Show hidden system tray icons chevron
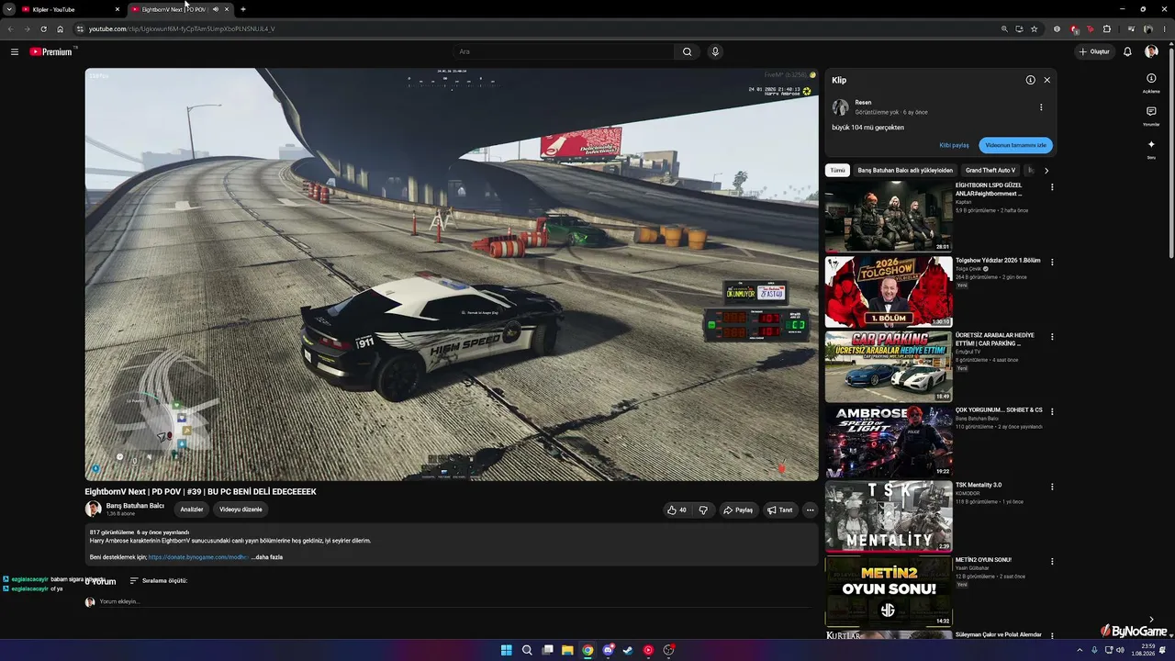The height and width of the screenshot is (661, 1175). coord(1080,650)
